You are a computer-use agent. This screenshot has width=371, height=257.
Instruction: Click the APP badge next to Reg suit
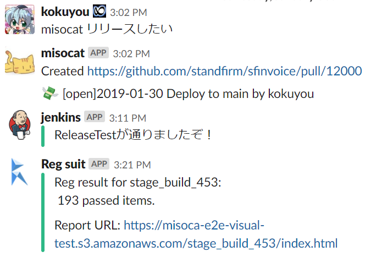(99, 163)
